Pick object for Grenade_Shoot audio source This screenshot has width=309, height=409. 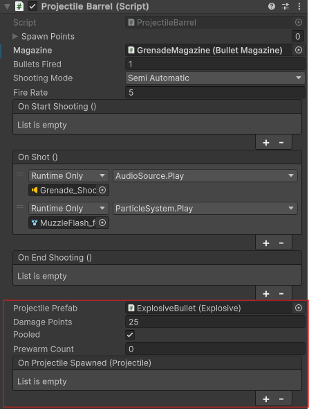click(102, 190)
